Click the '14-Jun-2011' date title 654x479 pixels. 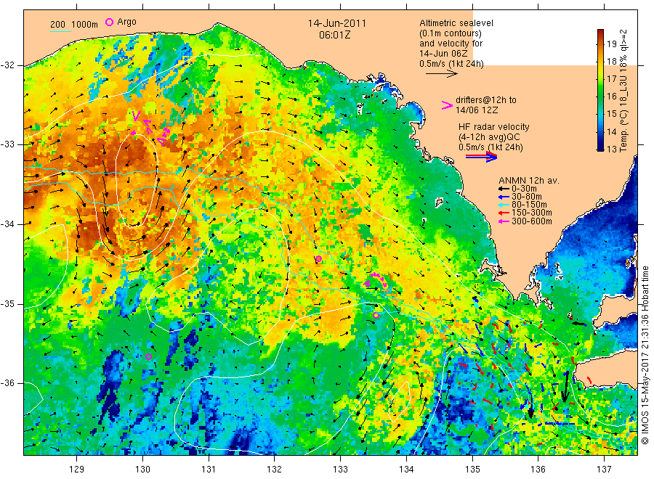coord(336,23)
